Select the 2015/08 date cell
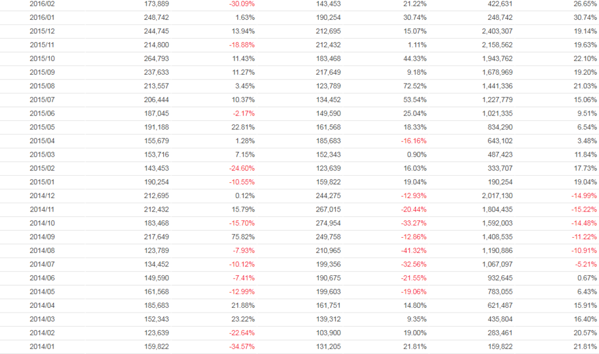This screenshot has width=599, height=354. [42, 86]
